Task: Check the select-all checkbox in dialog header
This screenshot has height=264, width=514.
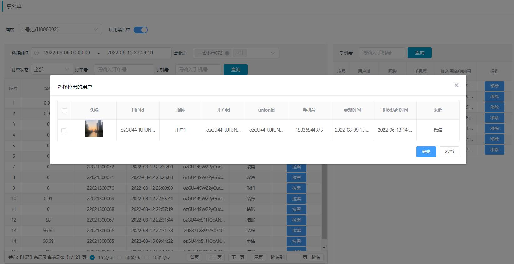Action: pos(64,111)
